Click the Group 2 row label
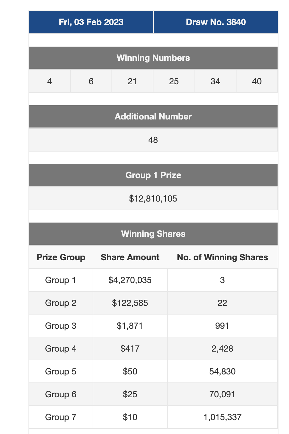Viewport: 289px width, 434px height. pos(61,303)
